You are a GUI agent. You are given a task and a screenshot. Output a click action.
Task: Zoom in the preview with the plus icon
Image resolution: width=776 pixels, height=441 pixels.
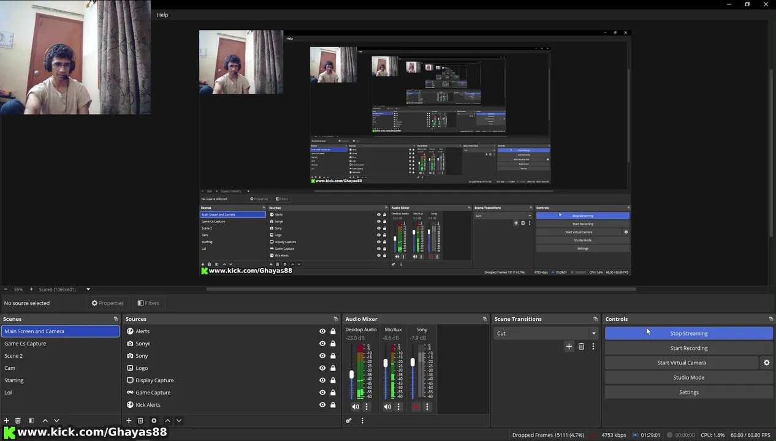tap(31, 289)
